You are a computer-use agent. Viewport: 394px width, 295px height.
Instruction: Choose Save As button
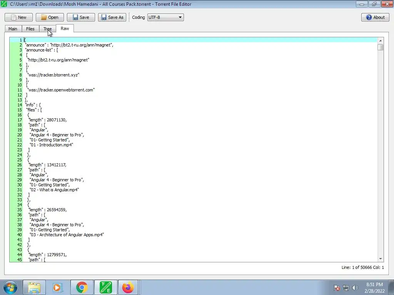[112, 17]
